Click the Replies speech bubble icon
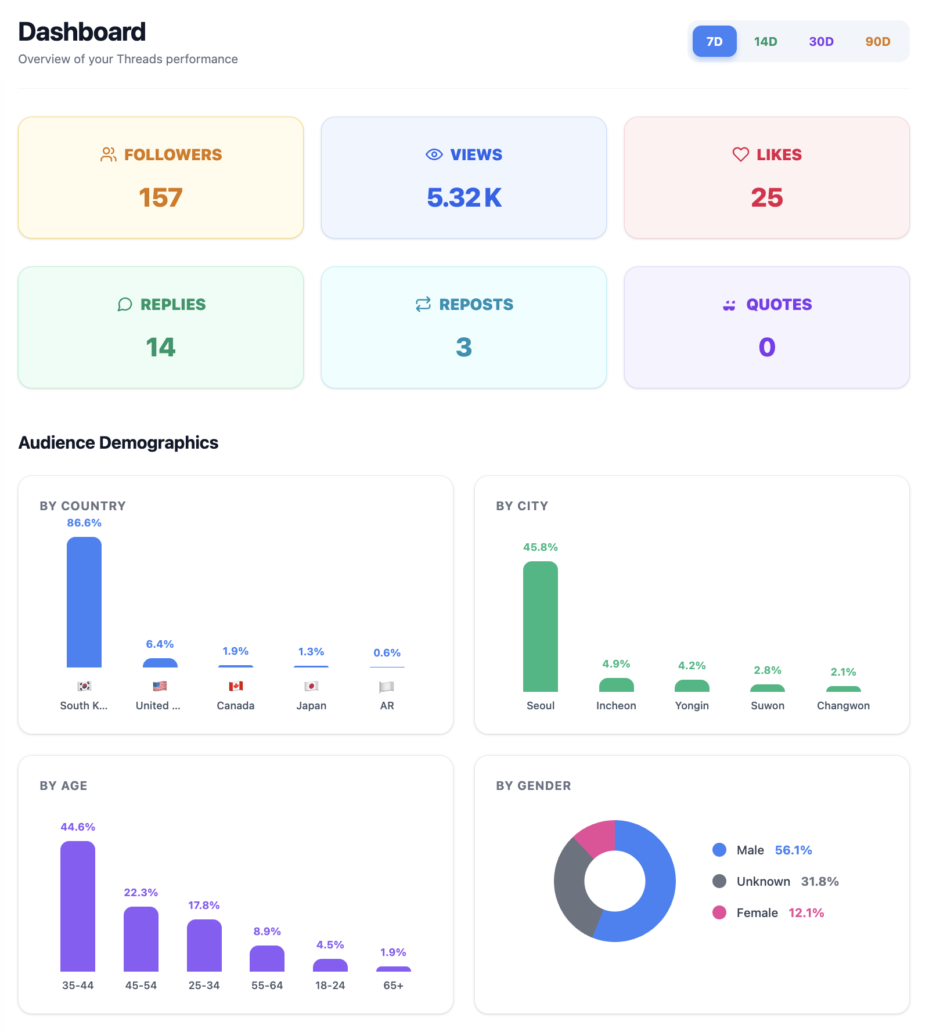This screenshot has height=1032, width=929. click(125, 304)
